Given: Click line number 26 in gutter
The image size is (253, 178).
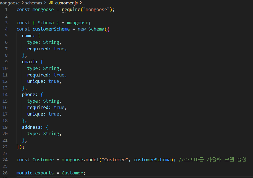Looking at the screenshot, I should pos(5,173).
